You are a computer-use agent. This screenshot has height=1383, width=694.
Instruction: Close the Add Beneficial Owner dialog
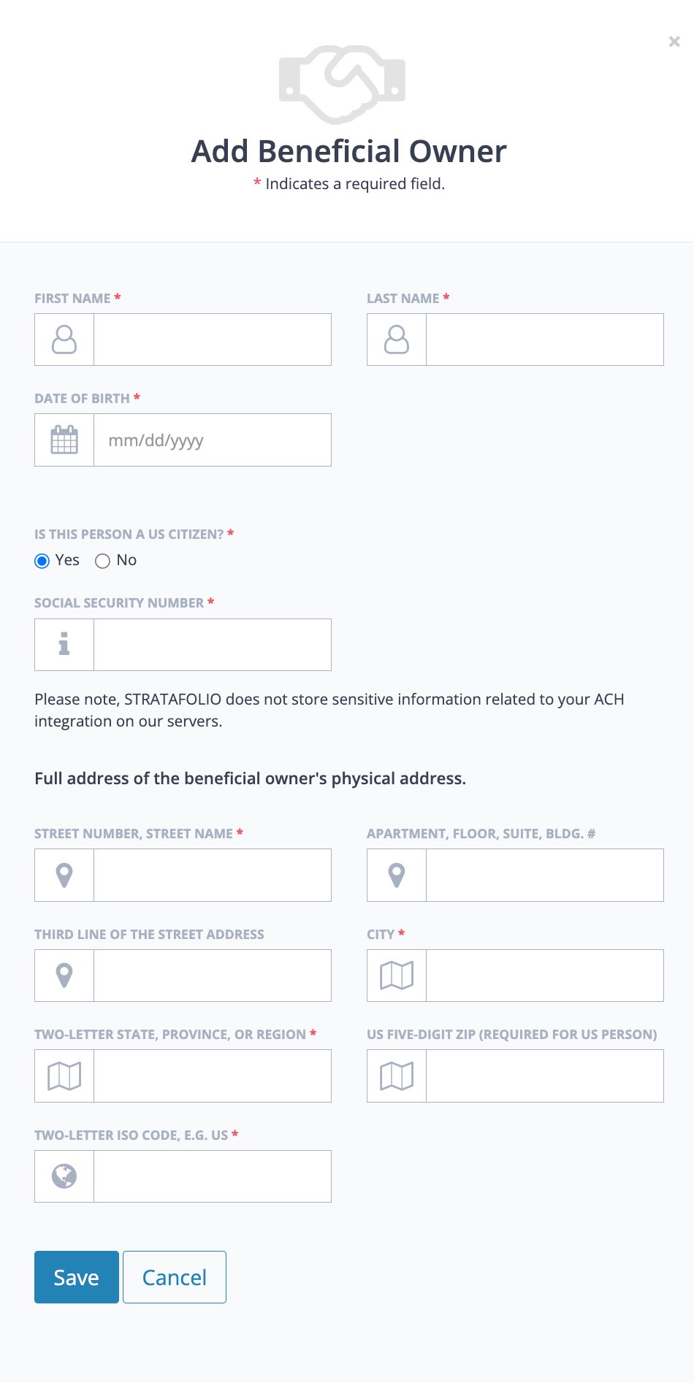(x=674, y=42)
